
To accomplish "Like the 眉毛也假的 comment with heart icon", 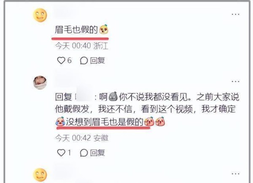I will [61, 60].
